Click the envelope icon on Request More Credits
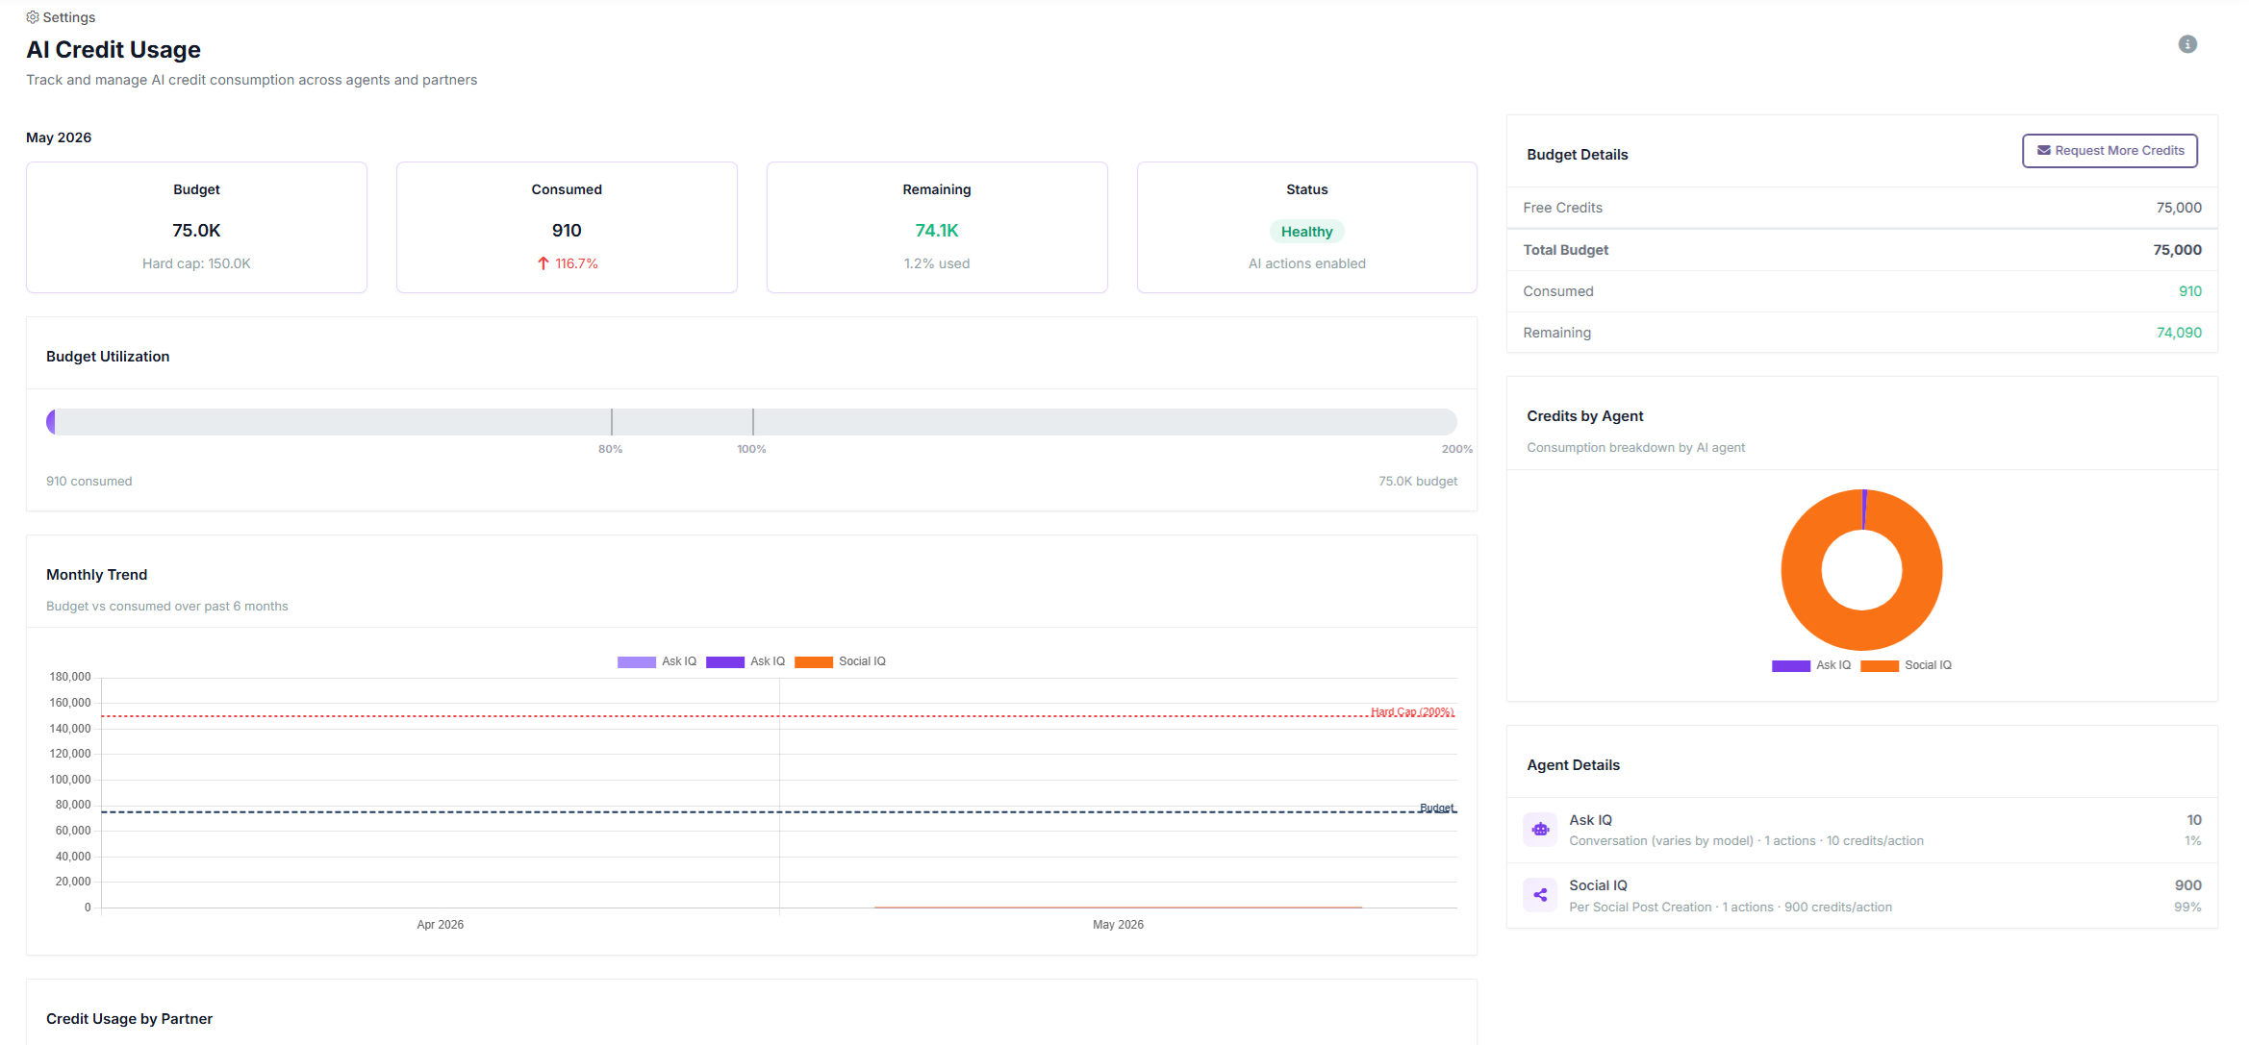The image size is (2249, 1045). (x=2044, y=151)
